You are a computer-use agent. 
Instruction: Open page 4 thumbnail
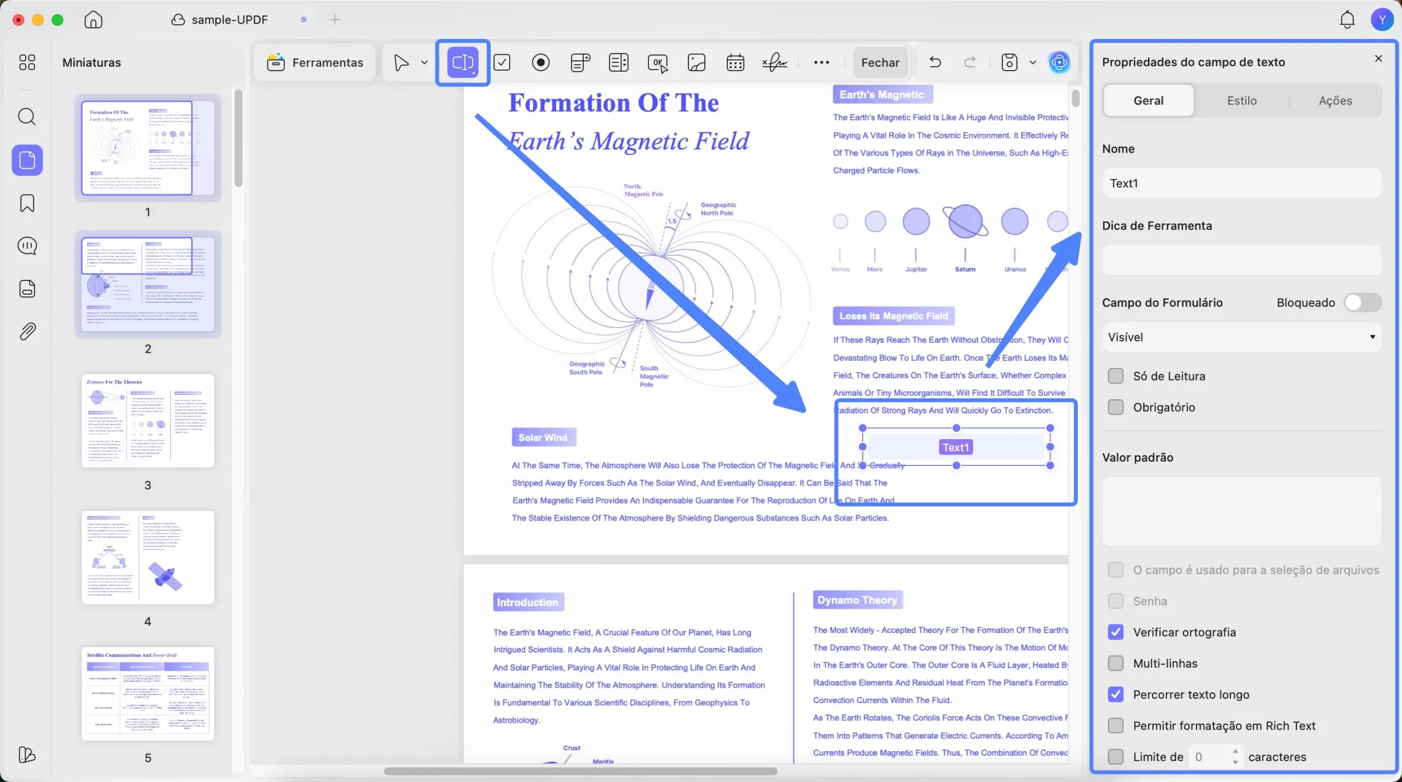(148, 557)
